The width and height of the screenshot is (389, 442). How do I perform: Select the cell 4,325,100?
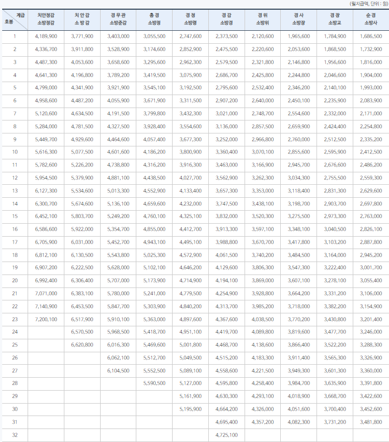point(190,216)
